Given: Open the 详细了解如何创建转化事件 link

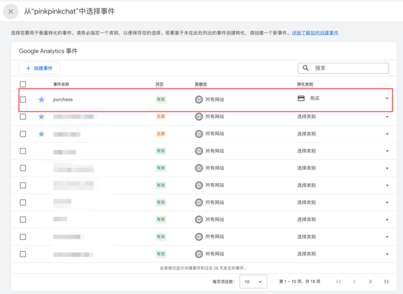Looking at the screenshot, I should (x=316, y=33).
